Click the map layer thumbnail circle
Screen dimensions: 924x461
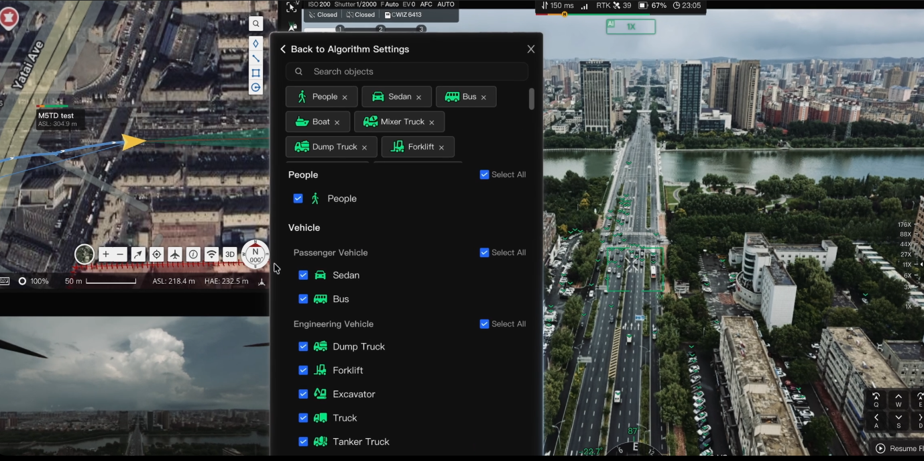pos(84,254)
